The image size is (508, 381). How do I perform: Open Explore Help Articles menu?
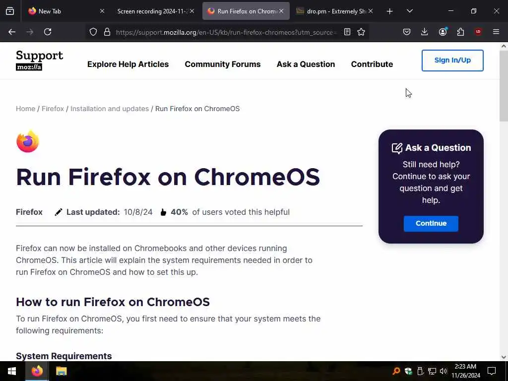128,64
